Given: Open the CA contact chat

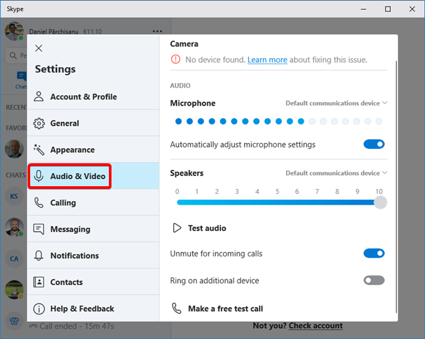Looking at the screenshot, I should 14,258.
